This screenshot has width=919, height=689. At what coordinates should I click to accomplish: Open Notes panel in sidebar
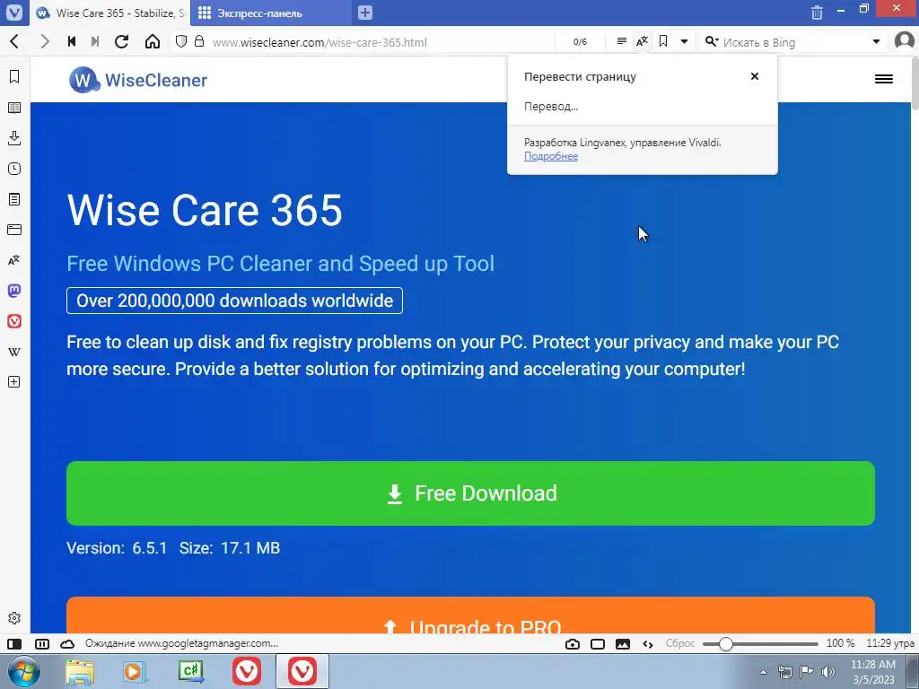click(x=14, y=199)
